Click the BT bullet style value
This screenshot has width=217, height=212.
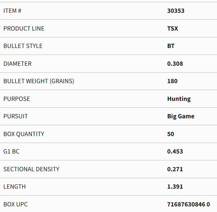[171, 46]
